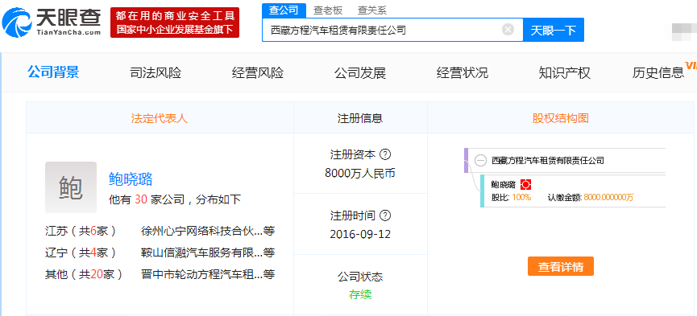Select the 查公司 search tab

[284, 10]
